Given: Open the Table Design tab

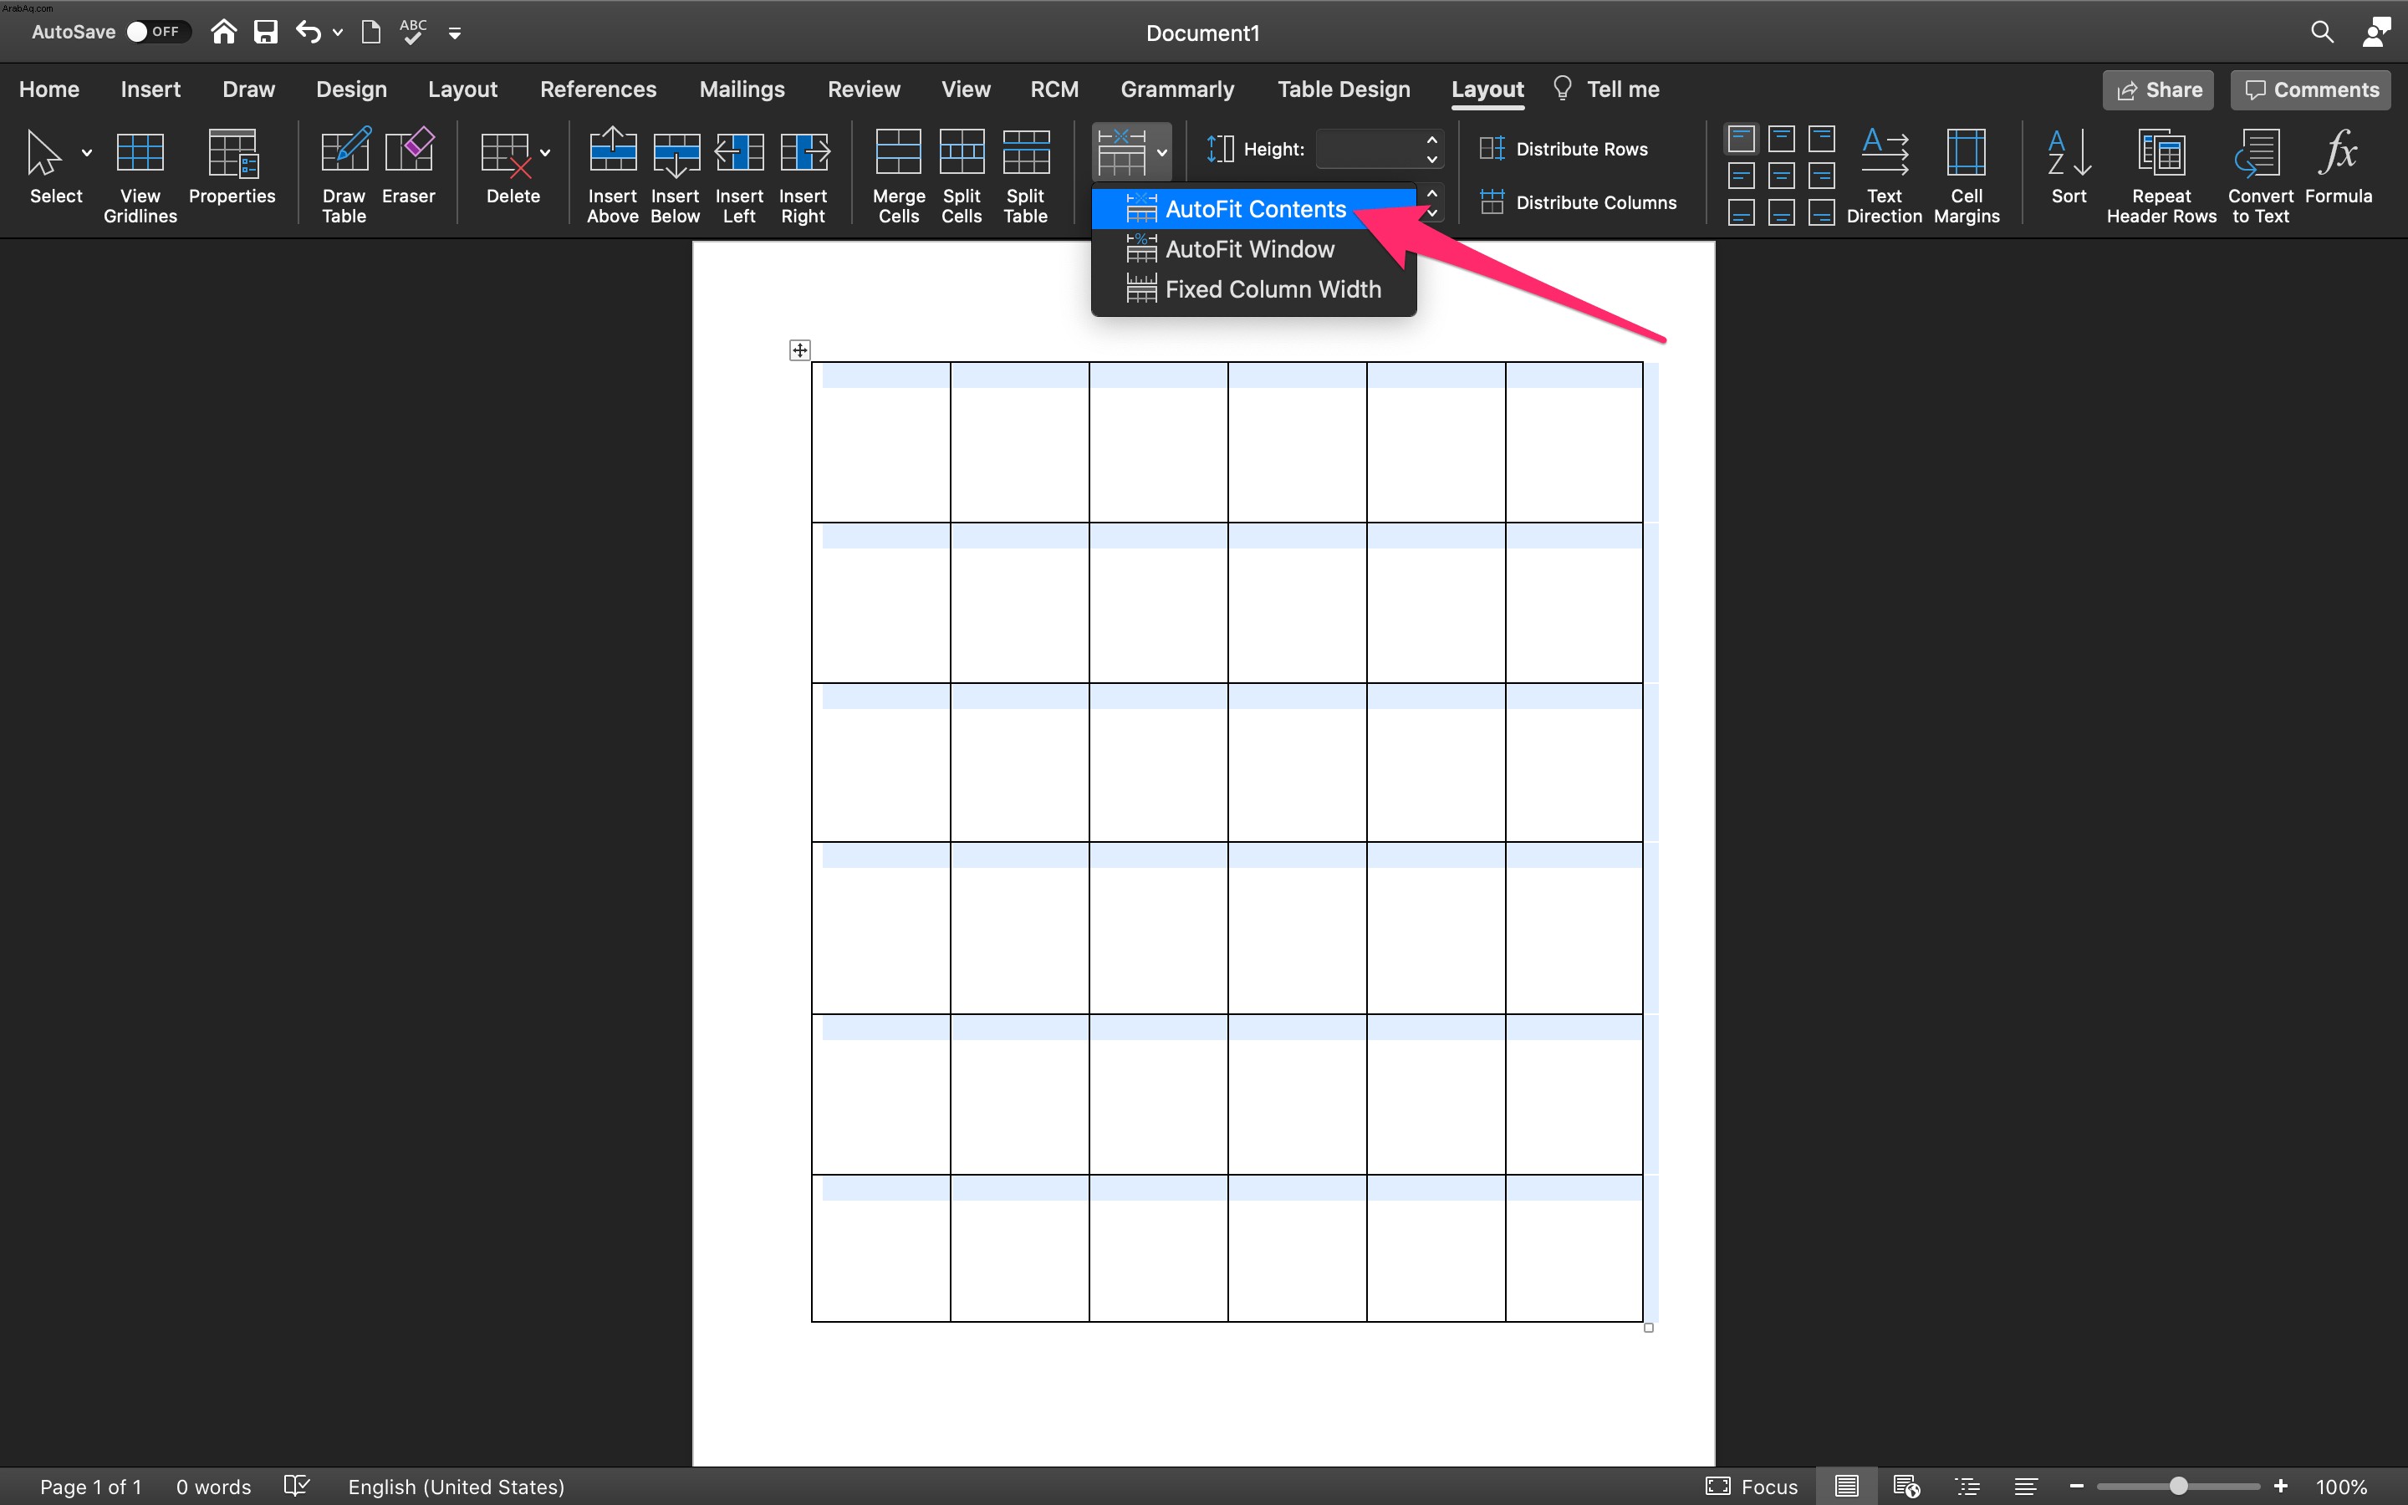Looking at the screenshot, I should tap(1344, 89).
